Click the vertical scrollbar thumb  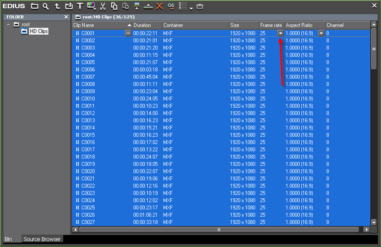[x=374, y=49]
